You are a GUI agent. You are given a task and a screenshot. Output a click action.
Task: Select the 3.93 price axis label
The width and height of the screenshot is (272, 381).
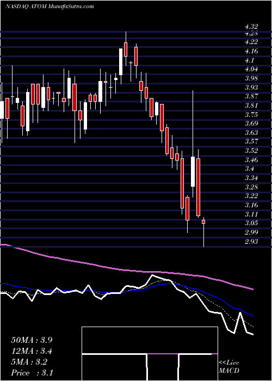click(251, 87)
